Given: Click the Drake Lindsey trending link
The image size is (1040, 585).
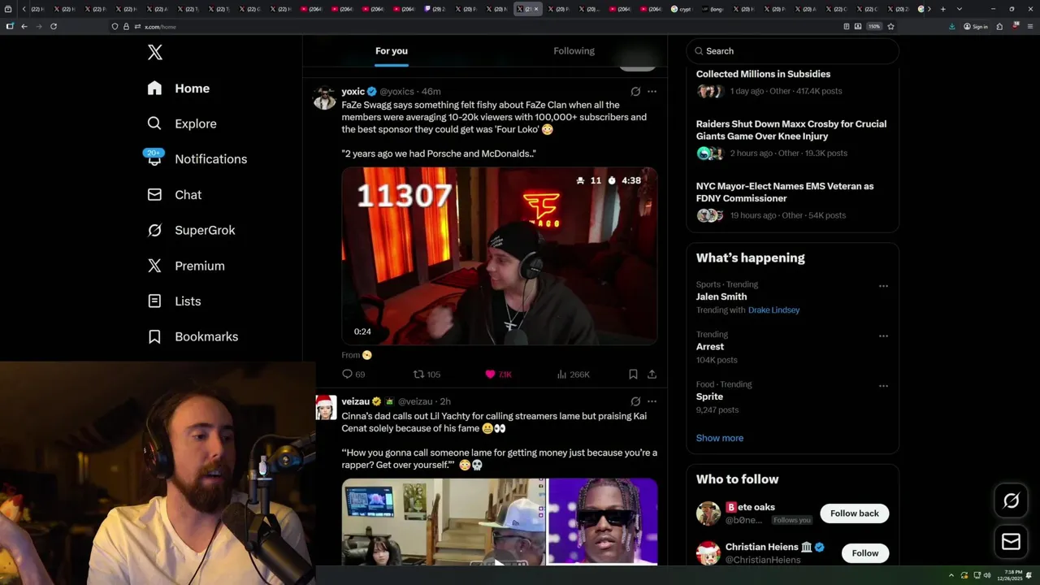Looking at the screenshot, I should tap(773, 310).
